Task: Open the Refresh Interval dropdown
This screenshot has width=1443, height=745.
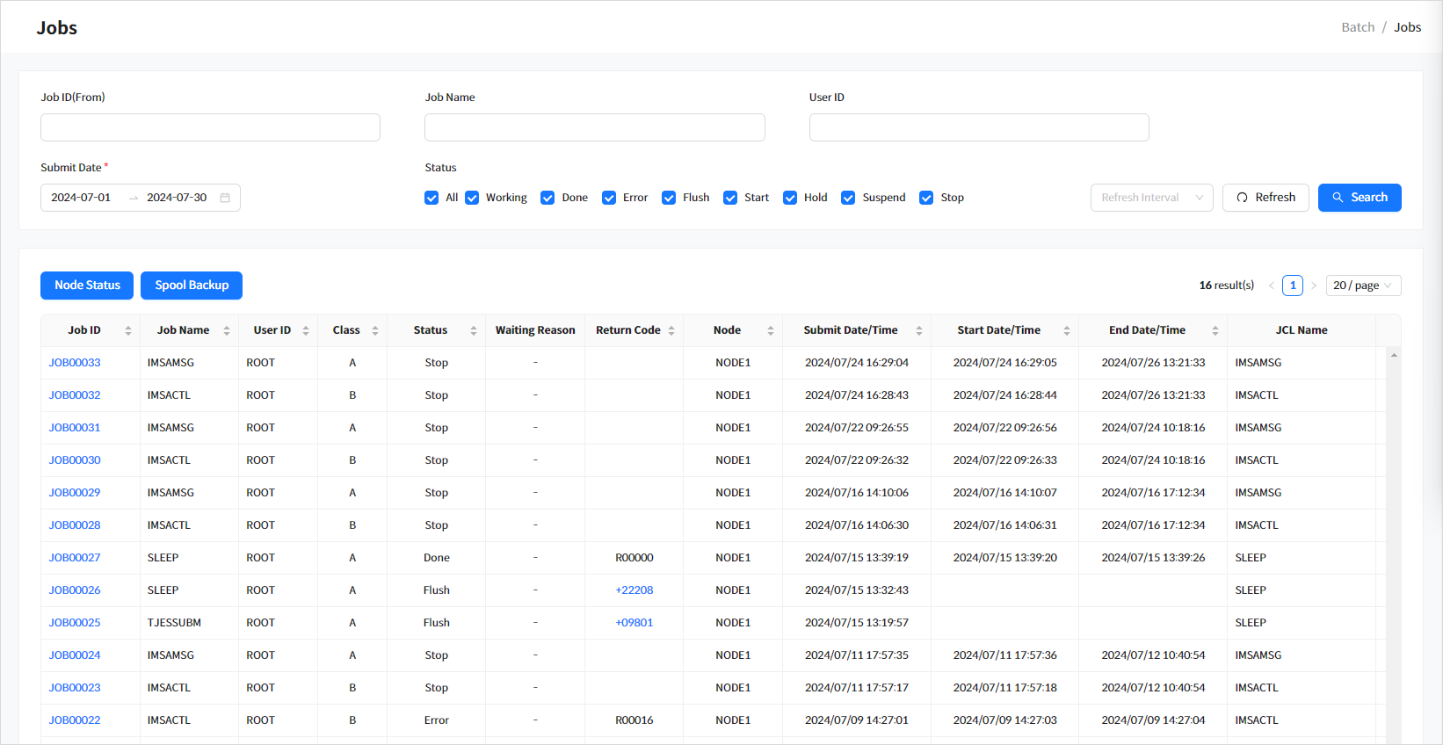Action: [1151, 198]
